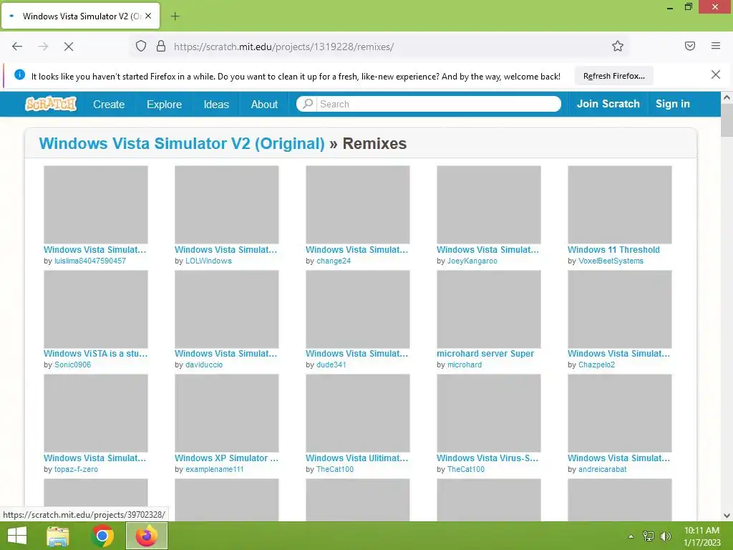
Task: Open Firefox application menu
Action: [x=716, y=46]
